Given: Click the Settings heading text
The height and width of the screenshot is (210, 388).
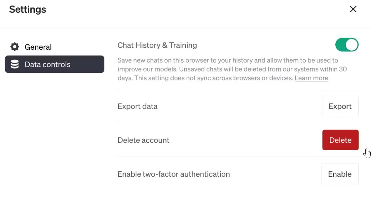Looking at the screenshot, I should pyautogui.click(x=28, y=10).
